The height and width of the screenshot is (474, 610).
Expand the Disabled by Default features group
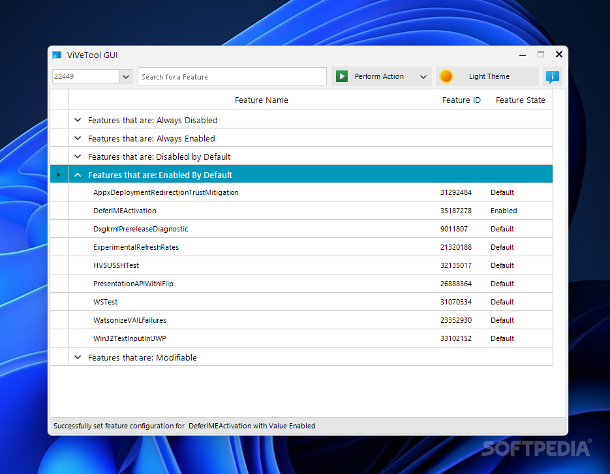[x=78, y=156]
